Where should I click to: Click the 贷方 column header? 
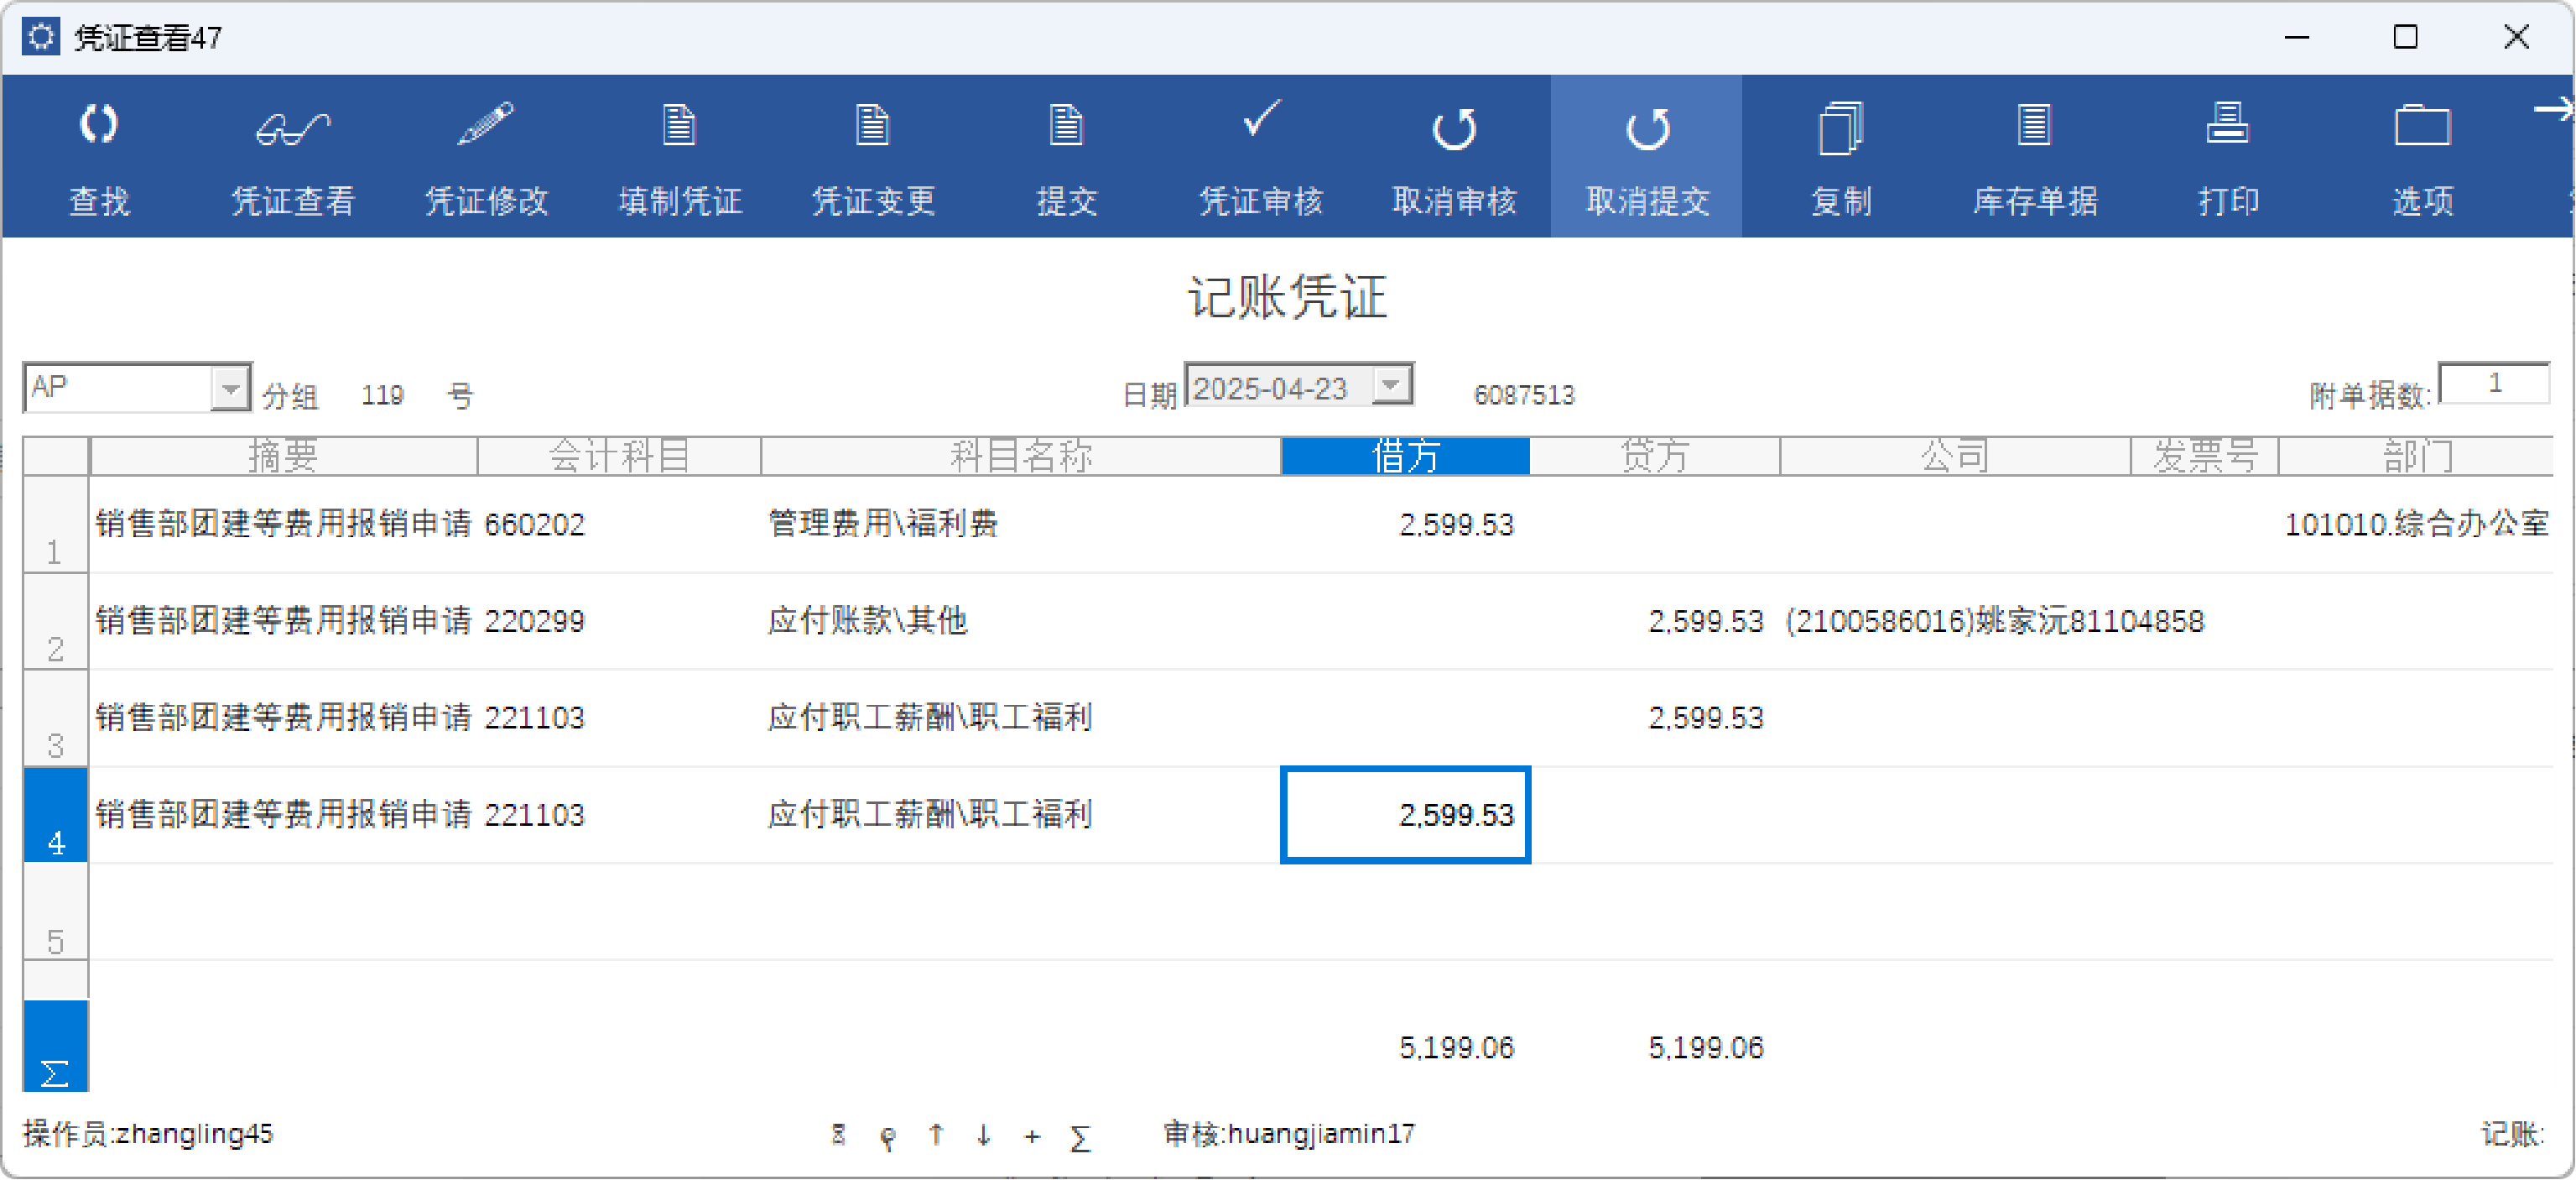click(x=1654, y=457)
